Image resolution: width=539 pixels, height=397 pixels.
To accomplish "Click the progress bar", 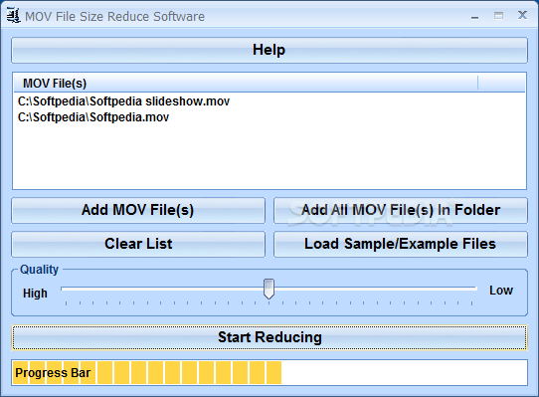I will pos(269,372).
